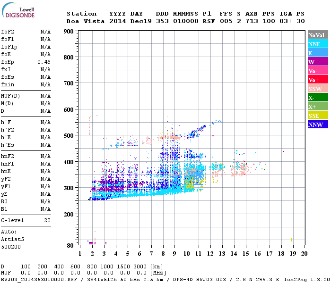The image size is (331, 283).
Task: Click the BVJ03_2014353010000.RSF file name
Action: pyautogui.click(x=39, y=280)
